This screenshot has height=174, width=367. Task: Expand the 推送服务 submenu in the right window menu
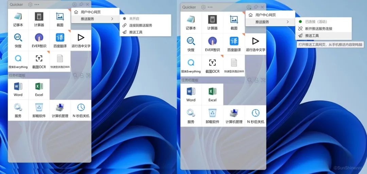(x=270, y=22)
